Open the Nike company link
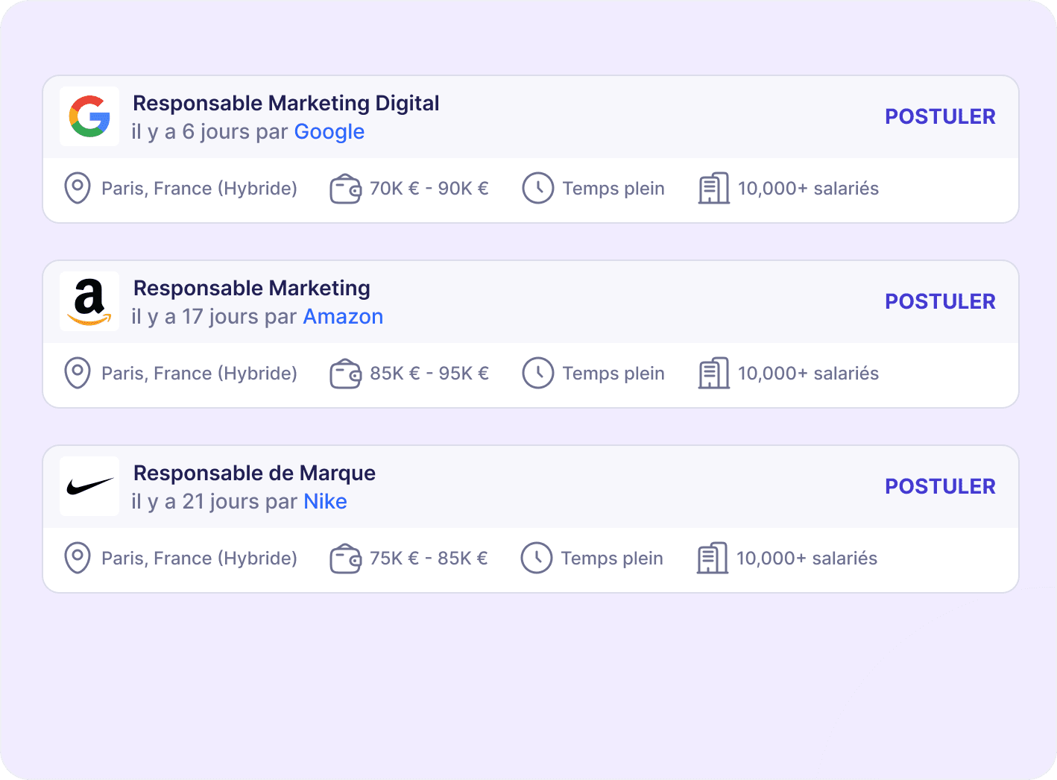Viewport: 1057px width, 780px height. (325, 501)
